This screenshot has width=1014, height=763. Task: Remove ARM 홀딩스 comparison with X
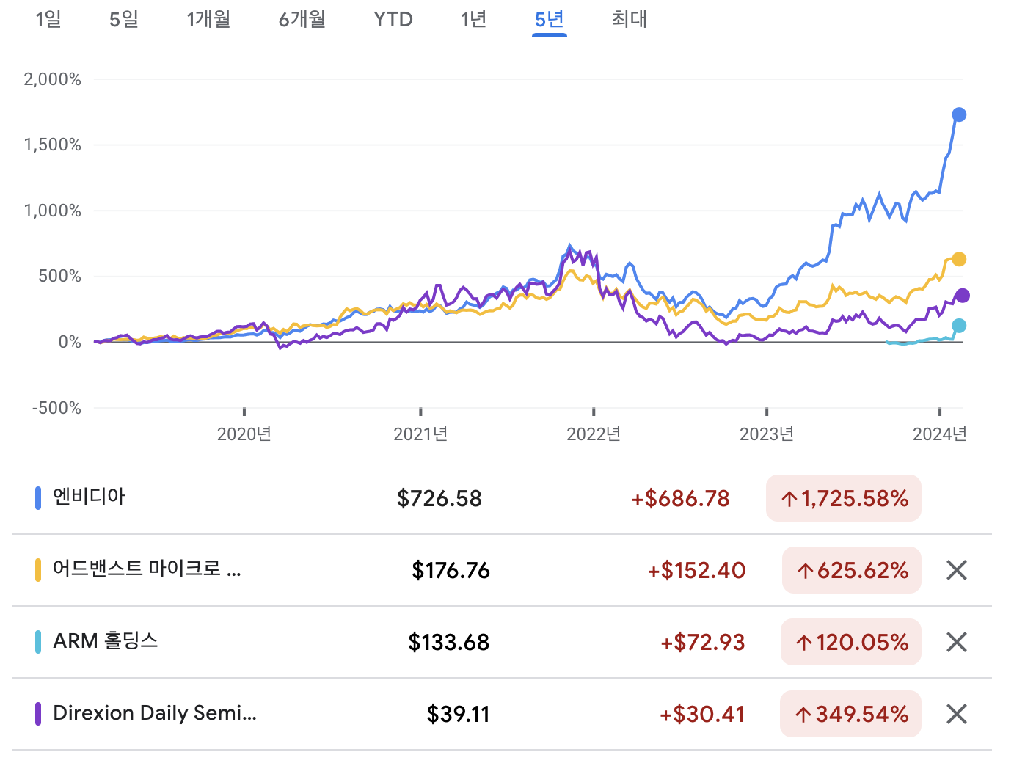(957, 642)
